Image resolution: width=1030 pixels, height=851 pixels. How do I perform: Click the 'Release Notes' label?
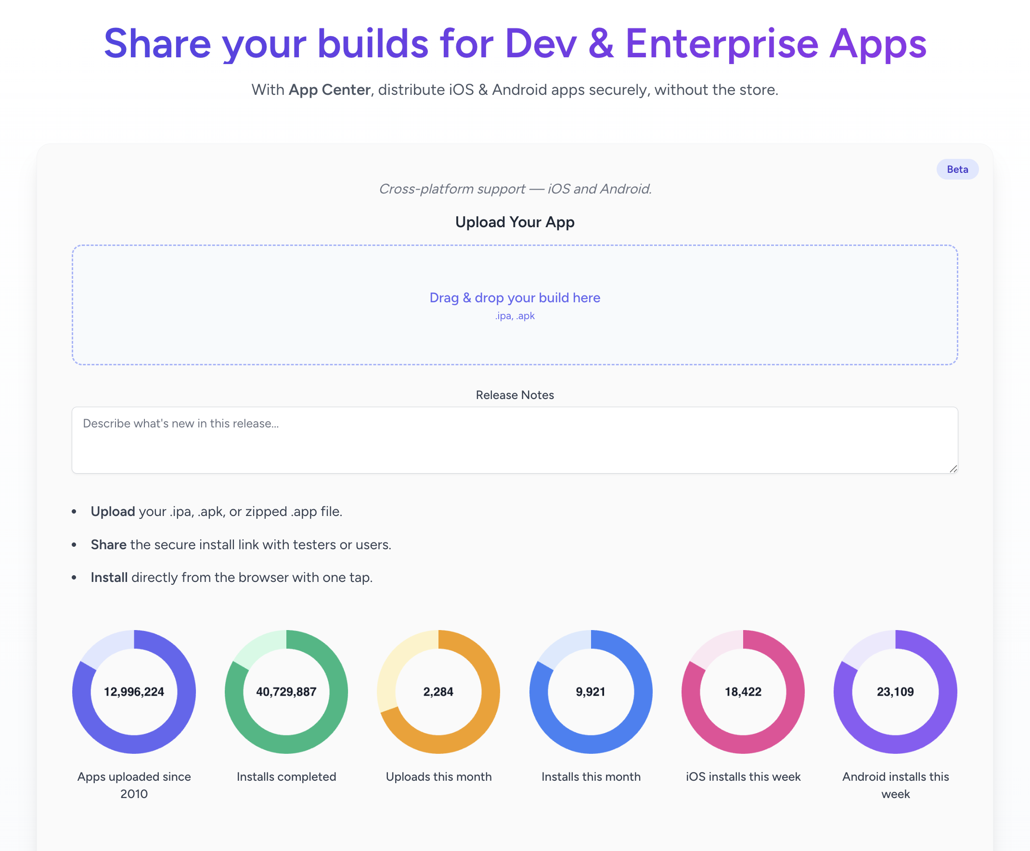pyautogui.click(x=515, y=395)
